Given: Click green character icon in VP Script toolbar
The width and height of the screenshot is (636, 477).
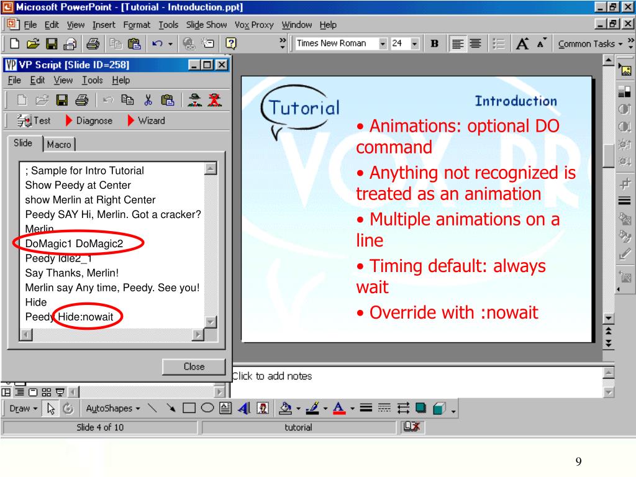Looking at the screenshot, I should click(195, 100).
